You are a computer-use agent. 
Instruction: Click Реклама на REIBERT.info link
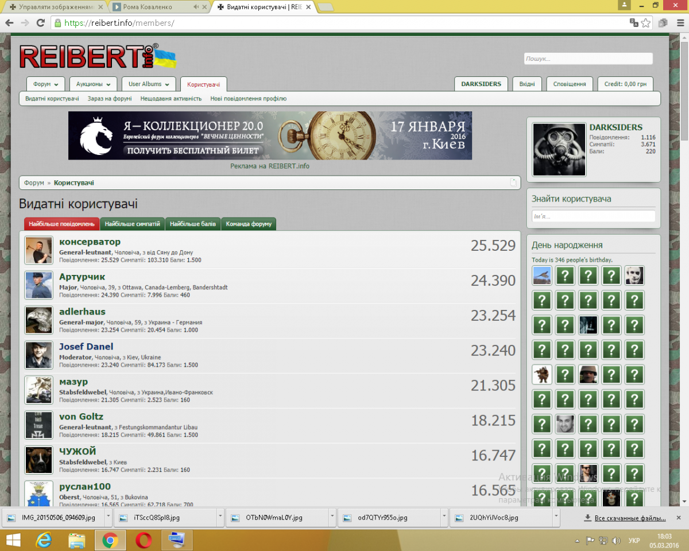click(270, 166)
